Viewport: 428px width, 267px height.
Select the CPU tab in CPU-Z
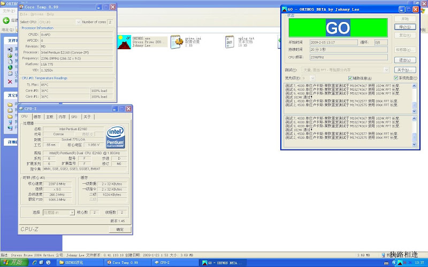[25, 116]
